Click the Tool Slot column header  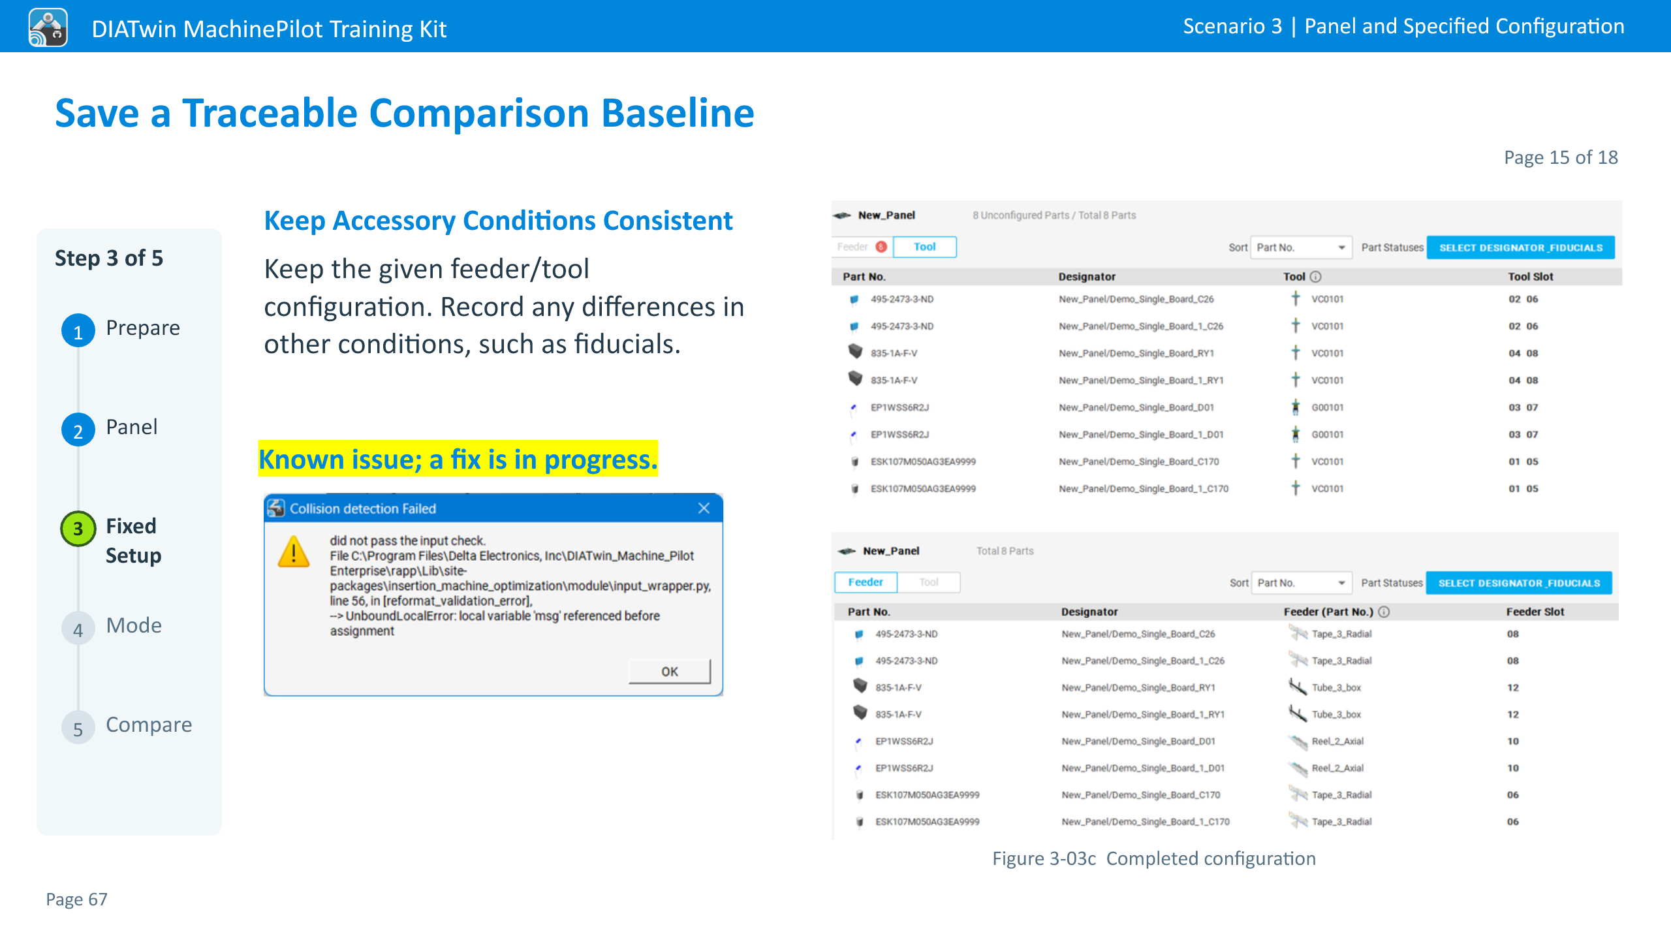click(x=1530, y=277)
